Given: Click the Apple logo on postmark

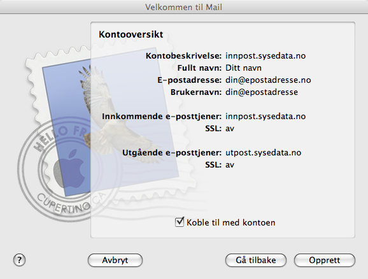Looking at the screenshot, I should pos(69,169).
